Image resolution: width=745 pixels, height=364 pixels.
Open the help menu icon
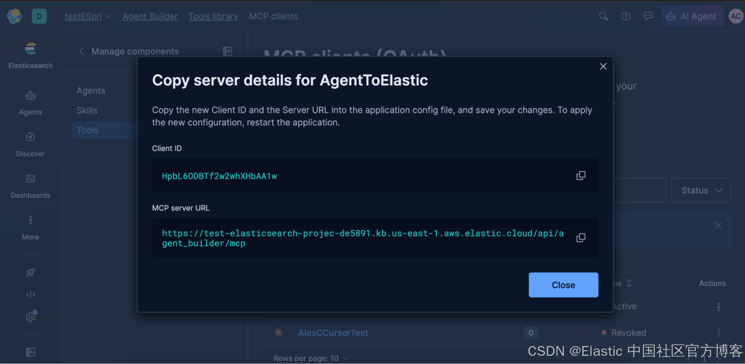click(626, 16)
